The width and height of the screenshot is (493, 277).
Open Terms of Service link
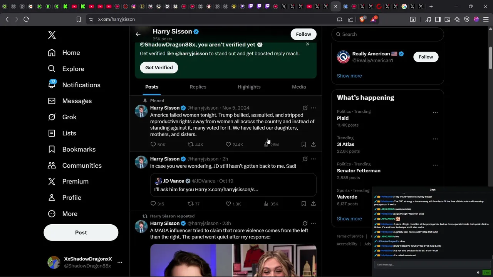(350, 236)
